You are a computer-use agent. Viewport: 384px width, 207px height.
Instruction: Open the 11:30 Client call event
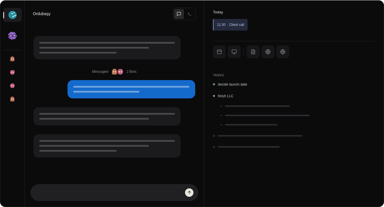click(x=230, y=25)
